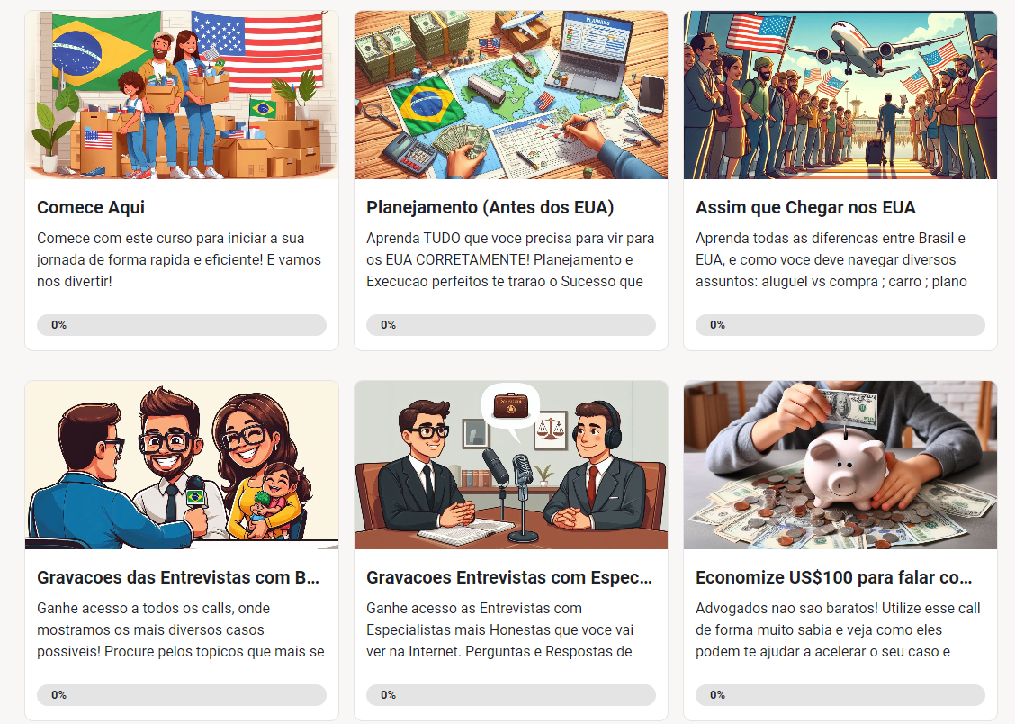Open the podcast lawyers thumbnail image
The width and height of the screenshot is (1015, 724).
[511, 465]
